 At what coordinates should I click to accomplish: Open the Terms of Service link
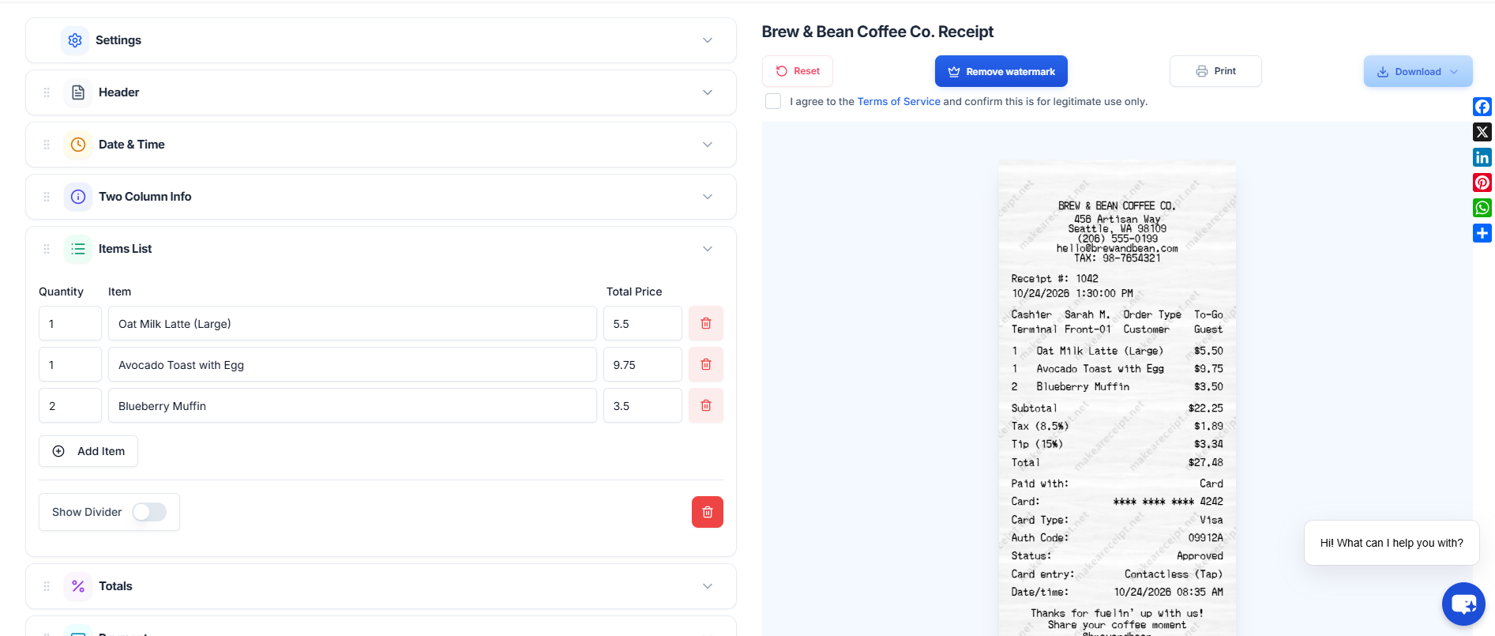pos(899,101)
